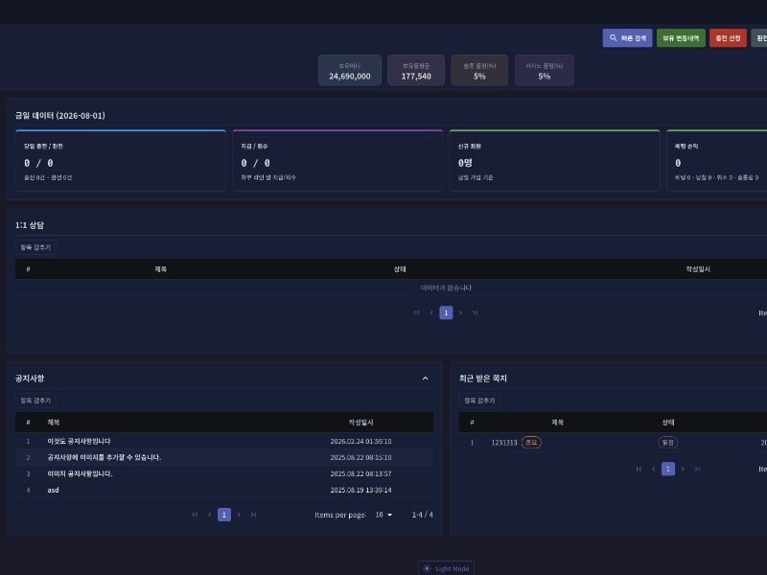Sort 1:1 상담 table by 제목 header

(160, 269)
